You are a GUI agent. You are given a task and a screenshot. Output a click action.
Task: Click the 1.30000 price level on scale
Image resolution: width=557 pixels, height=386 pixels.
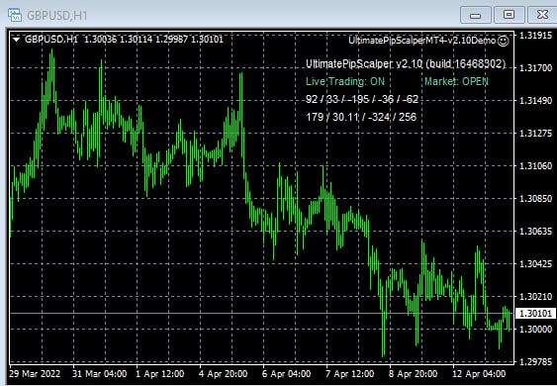[x=535, y=330]
